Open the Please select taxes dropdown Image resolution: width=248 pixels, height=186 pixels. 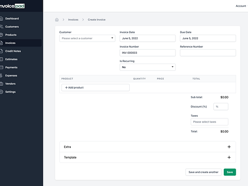(x=209, y=122)
